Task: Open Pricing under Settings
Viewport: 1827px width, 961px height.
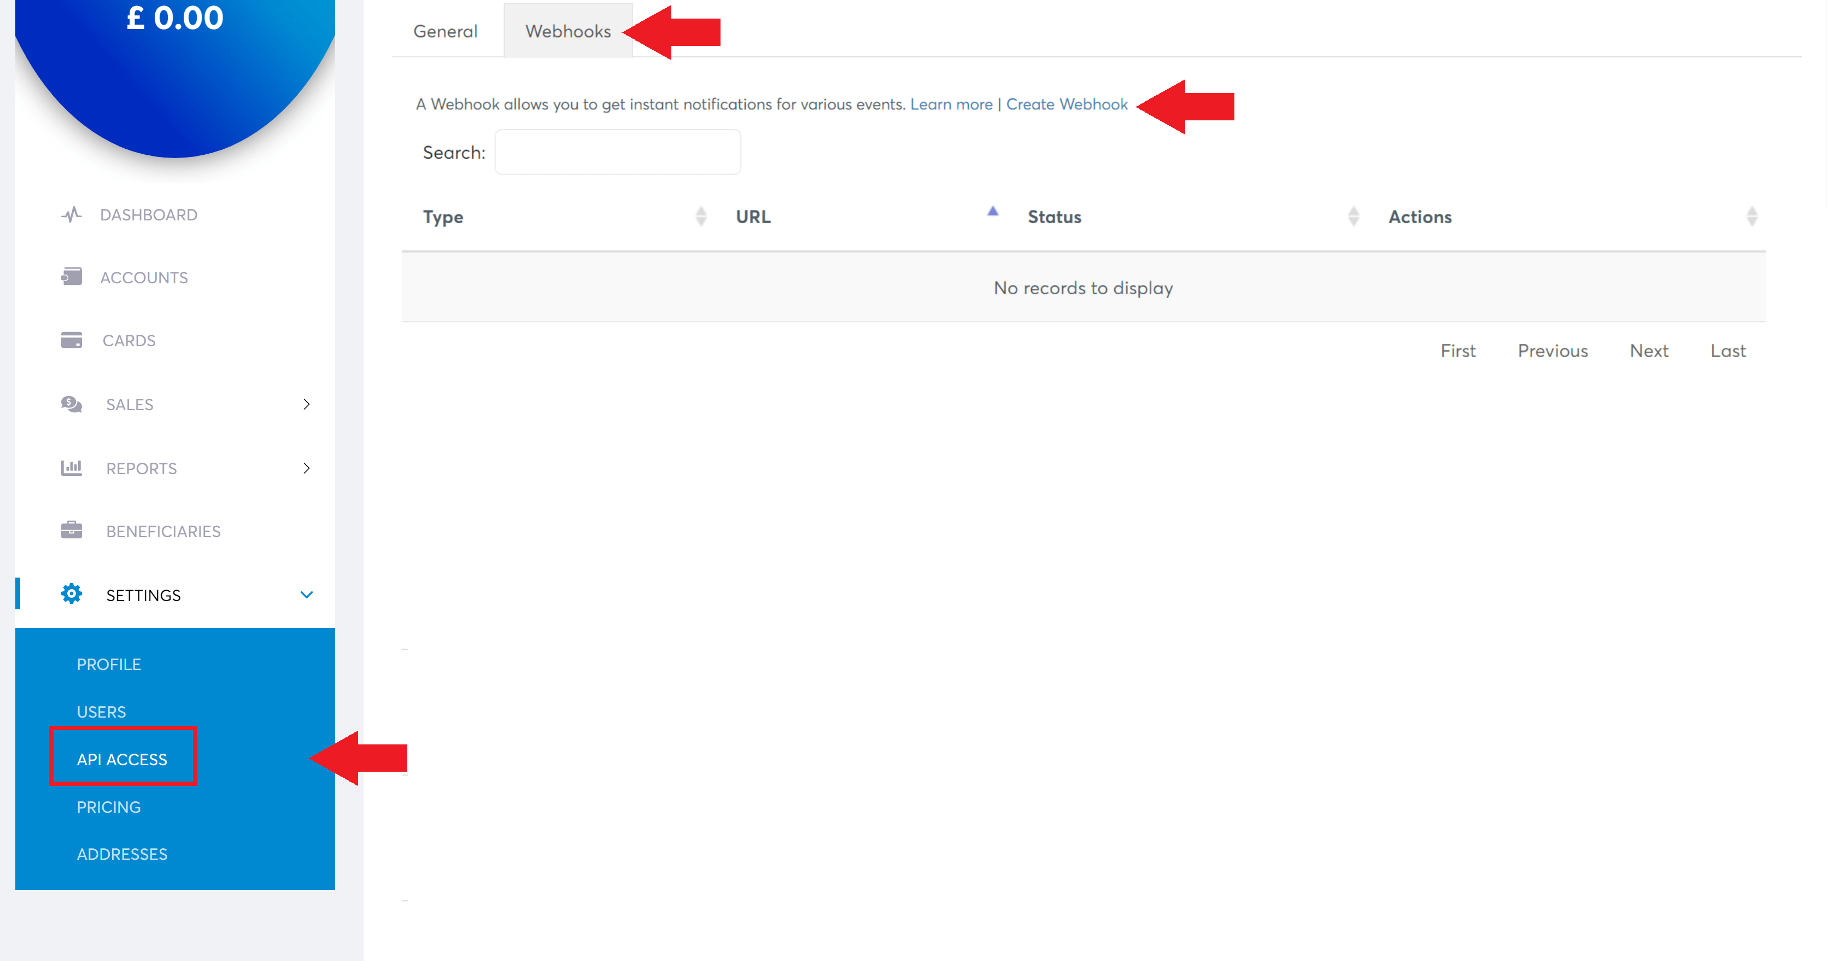Action: click(109, 807)
